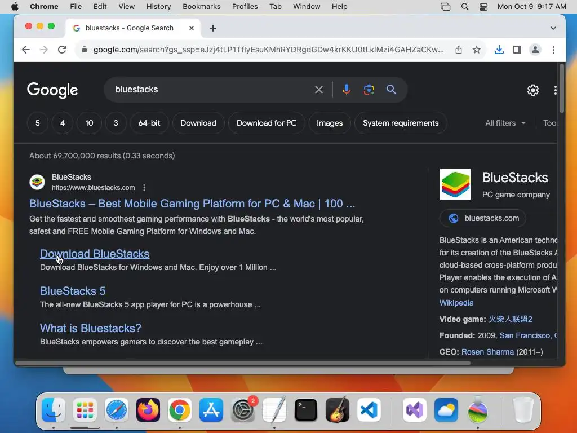Click the share page icon in address bar
Screen dimensions: 577x433
(x=459, y=50)
